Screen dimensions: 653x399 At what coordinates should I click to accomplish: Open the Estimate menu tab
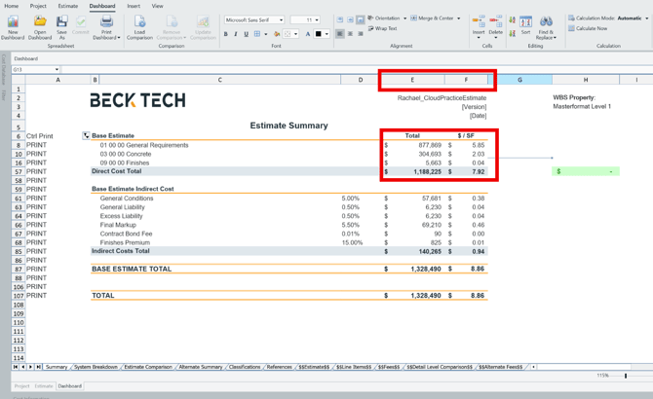tap(67, 6)
